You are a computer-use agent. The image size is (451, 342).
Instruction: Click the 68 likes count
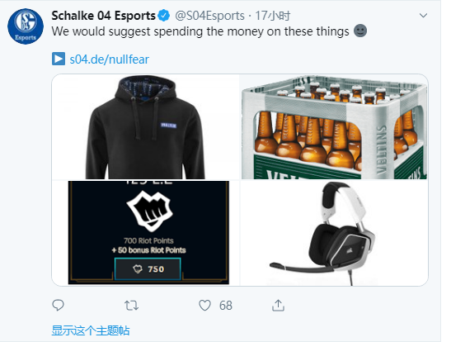pos(226,306)
